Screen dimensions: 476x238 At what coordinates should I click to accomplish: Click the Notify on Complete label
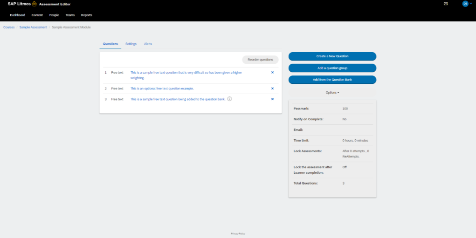point(309,119)
